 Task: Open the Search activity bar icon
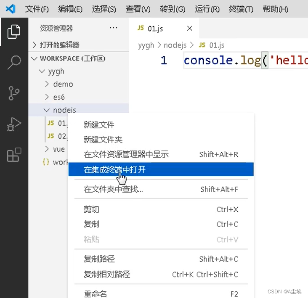[x=14, y=62]
